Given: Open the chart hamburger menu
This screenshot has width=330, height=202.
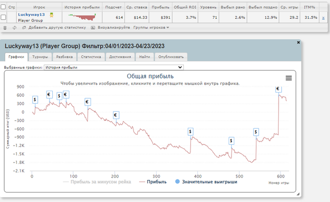Looking at the screenshot, I should click(289, 78).
